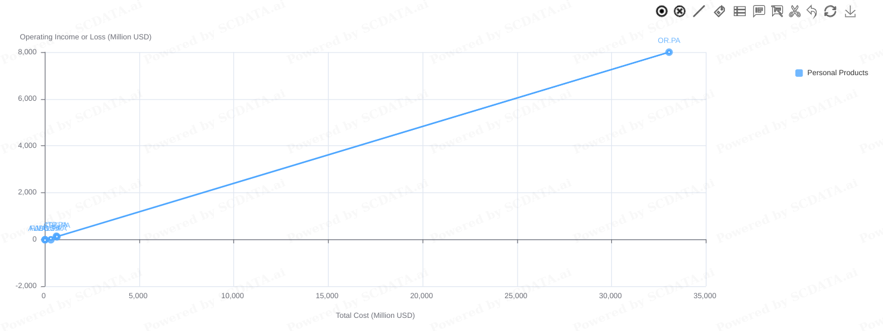Click the refresh restore icon

(x=830, y=11)
